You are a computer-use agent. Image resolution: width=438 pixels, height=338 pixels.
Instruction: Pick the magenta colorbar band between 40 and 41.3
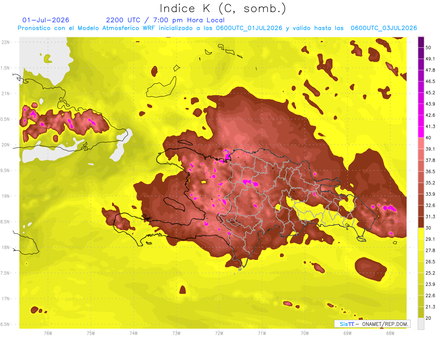click(421, 132)
